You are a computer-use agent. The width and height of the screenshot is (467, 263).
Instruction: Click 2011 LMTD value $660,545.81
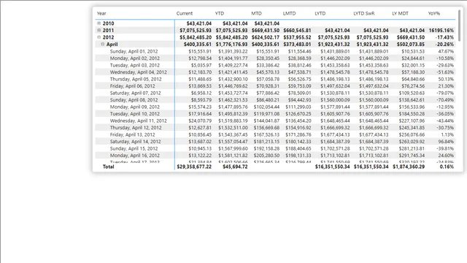pyautogui.click(x=297, y=30)
